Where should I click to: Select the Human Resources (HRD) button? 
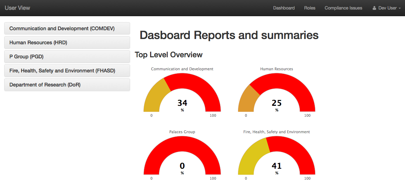click(x=67, y=43)
